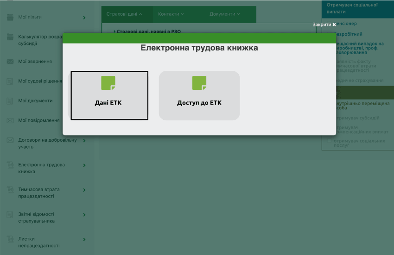Click the Мої звернення envelope icon

point(10,62)
